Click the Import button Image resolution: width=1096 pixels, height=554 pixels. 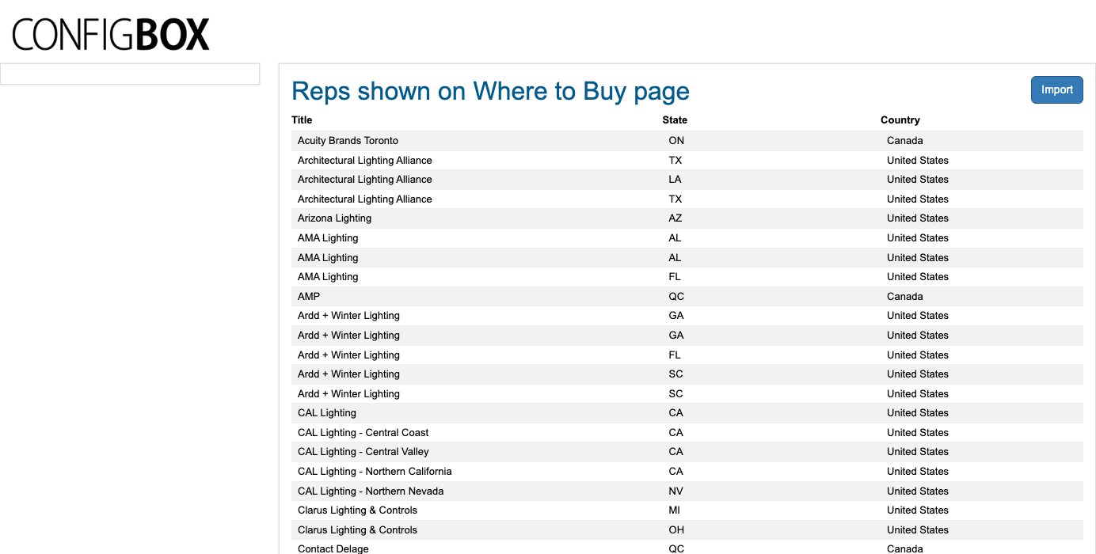click(1056, 89)
